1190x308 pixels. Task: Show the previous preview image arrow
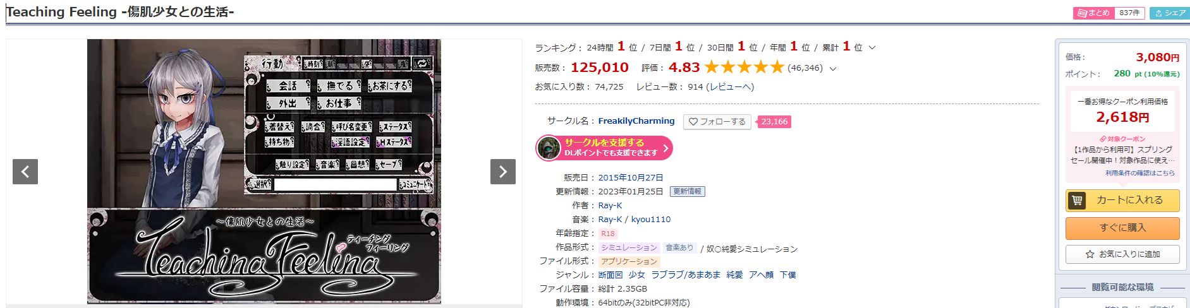coord(25,172)
